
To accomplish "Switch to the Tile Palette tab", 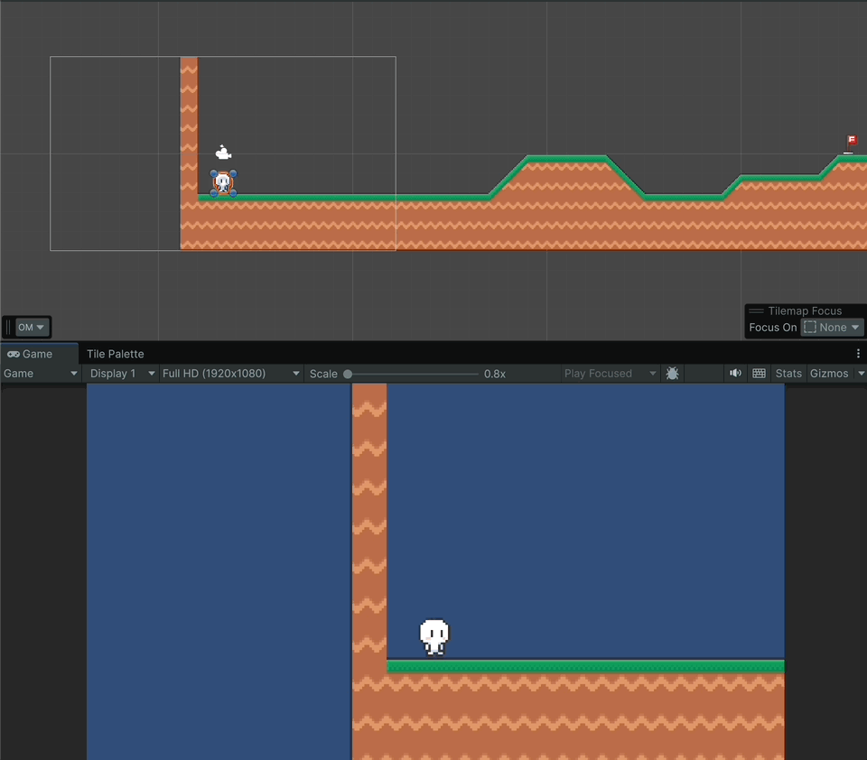I will [x=115, y=354].
